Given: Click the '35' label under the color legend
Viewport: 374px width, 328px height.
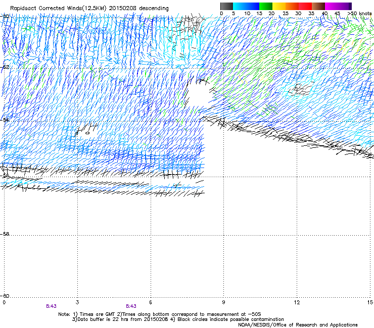Looking at the screenshot, I should point(311,14).
